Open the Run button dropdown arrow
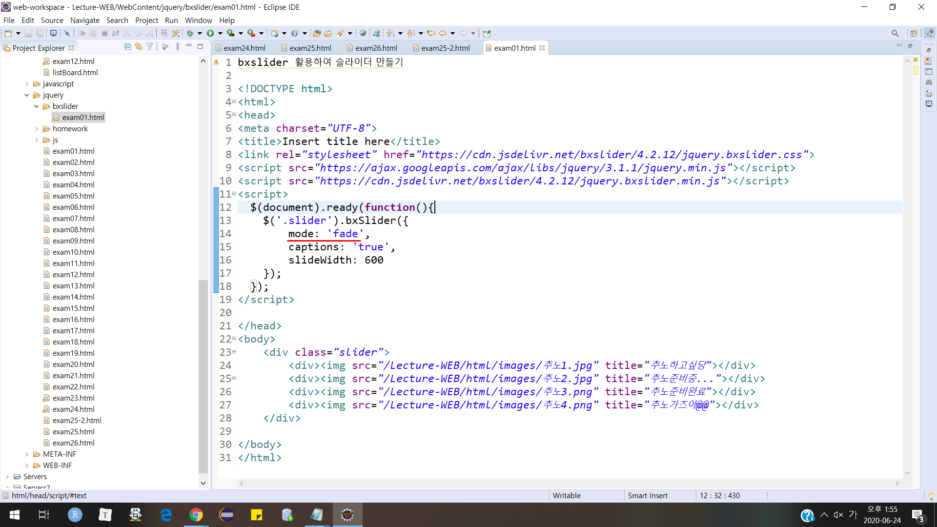937x527 pixels. coord(220,33)
